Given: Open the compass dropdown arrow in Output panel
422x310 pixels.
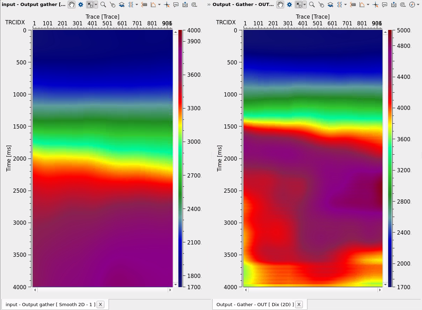Looking at the screenshot, I should [418, 5].
